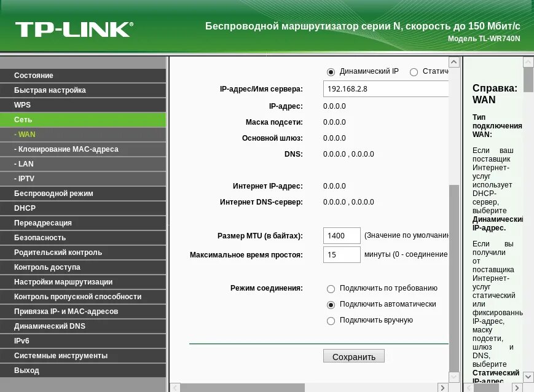
Task: Open Привязка IP- и MAC-адресов
Action: (83, 312)
